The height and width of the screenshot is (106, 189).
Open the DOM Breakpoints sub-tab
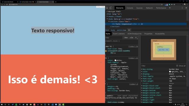coord(135,34)
